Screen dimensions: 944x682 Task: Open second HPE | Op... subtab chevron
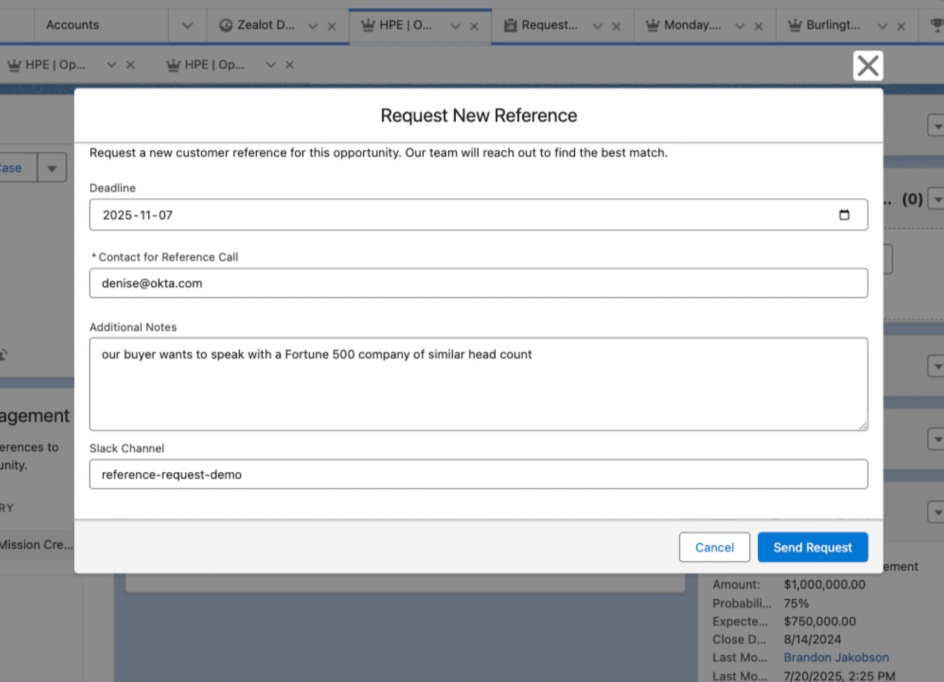271,65
